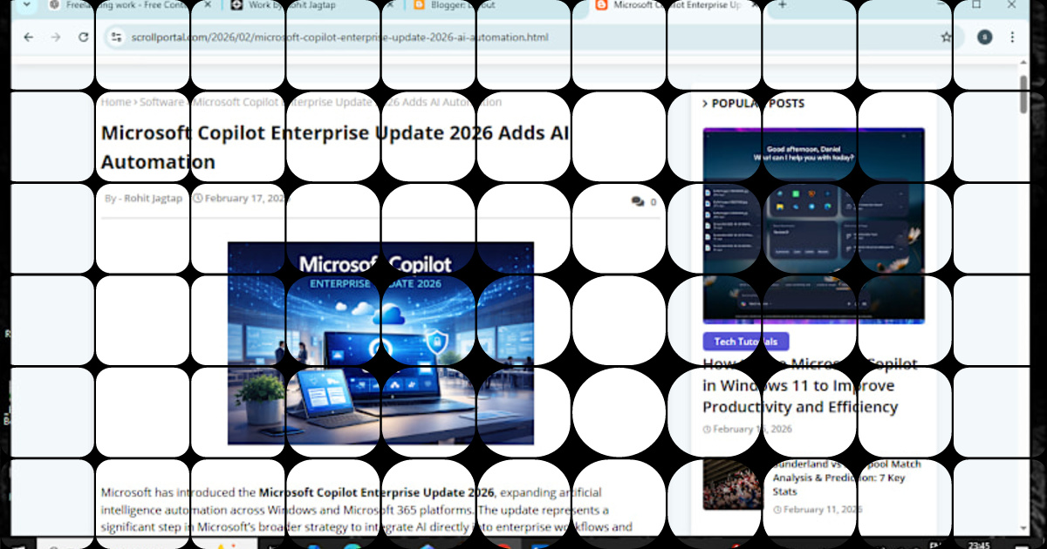Open the Copilot in Windows 11 productivity post
1047x549 pixels.
(x=811, y=385)
